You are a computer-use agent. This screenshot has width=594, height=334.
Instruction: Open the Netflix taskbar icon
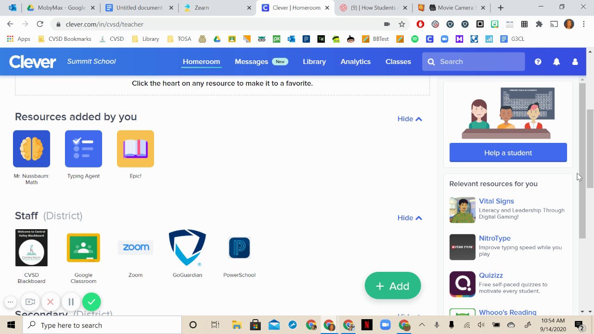click(x=367, y=325)
